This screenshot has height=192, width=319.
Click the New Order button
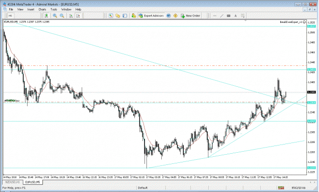point(190,16)
